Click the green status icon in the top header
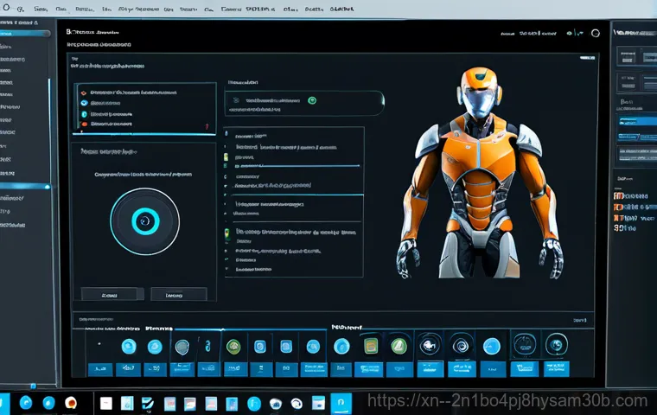Image resolution: width=657 pixels, height=415 pixels. point(570,33)
